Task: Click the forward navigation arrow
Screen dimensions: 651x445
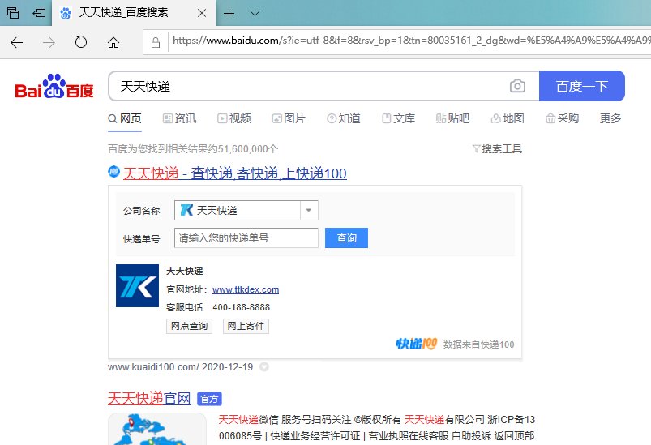Action: [x=49, y=42]
